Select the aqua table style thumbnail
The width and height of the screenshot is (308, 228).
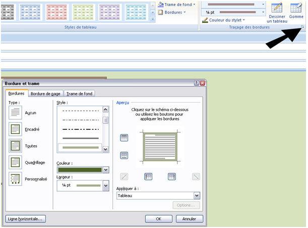coord(136,12)
